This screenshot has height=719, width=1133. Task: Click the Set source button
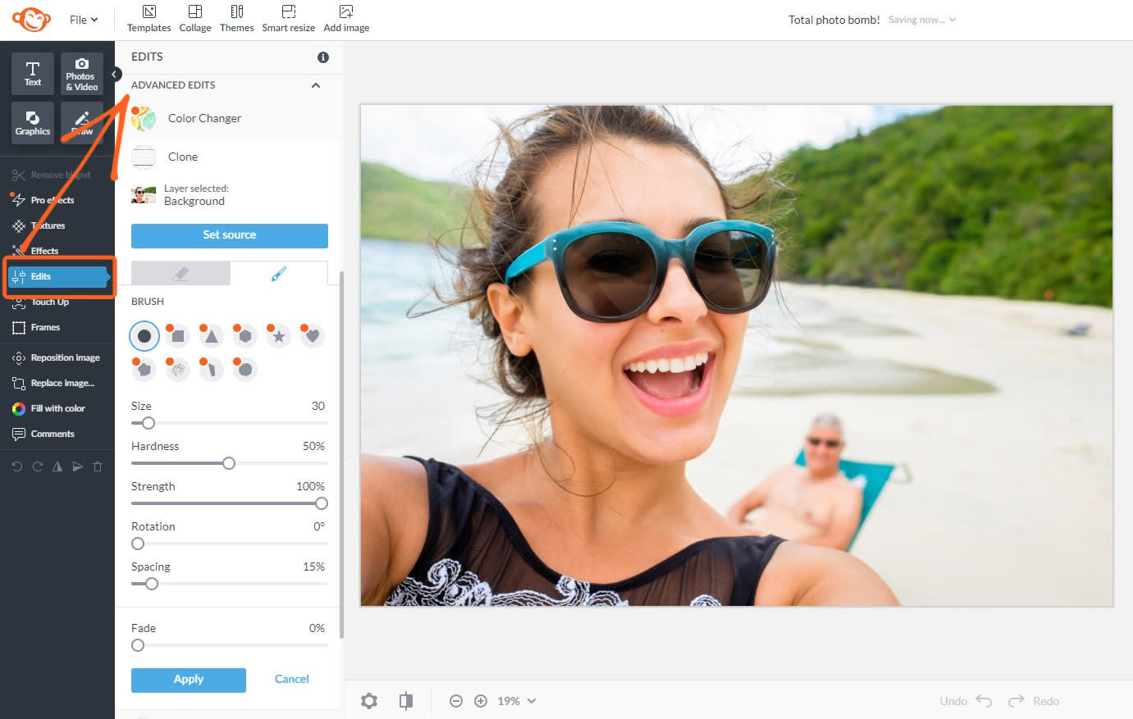pyautogui.click(x=229, y=235)
